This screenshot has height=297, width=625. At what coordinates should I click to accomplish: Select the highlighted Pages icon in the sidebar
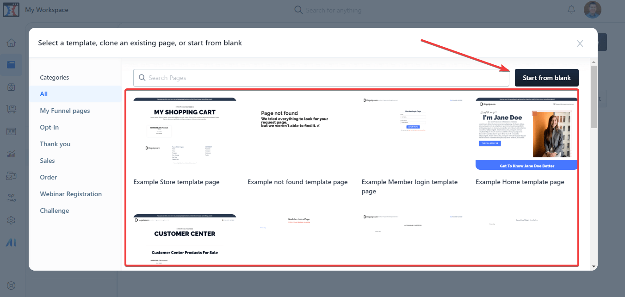click(11, 64)
